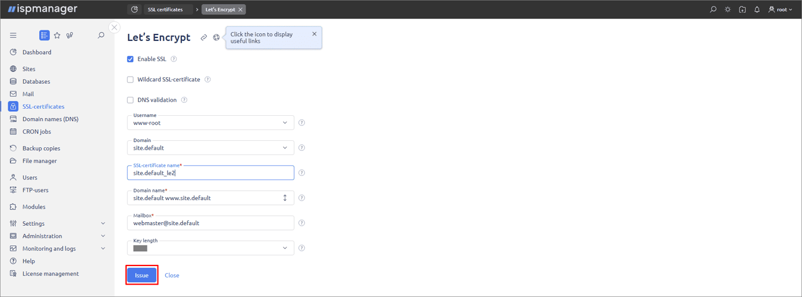Uncheck the Enable SSL checkbox

click(130, 59)
